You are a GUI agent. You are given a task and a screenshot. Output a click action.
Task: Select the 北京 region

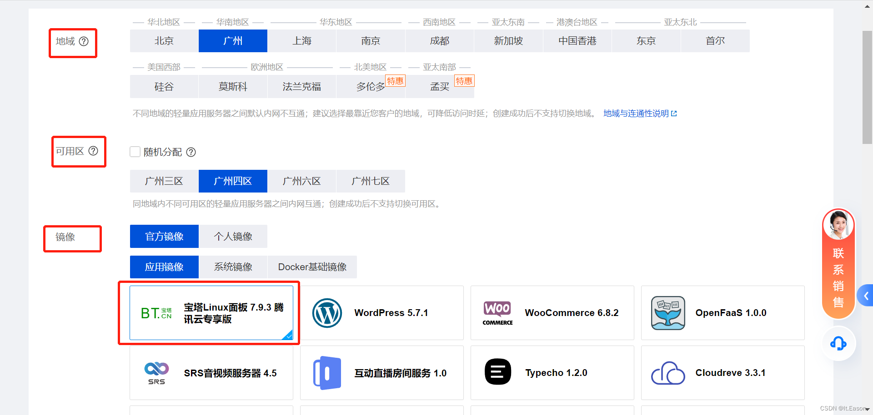(x=164, y=41)
